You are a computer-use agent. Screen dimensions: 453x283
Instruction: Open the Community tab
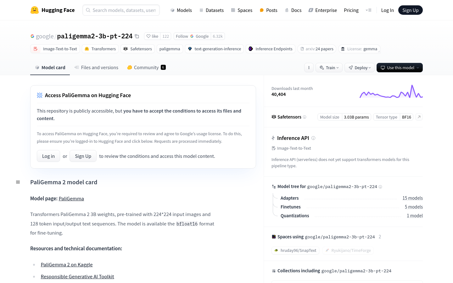coord(146,68)
